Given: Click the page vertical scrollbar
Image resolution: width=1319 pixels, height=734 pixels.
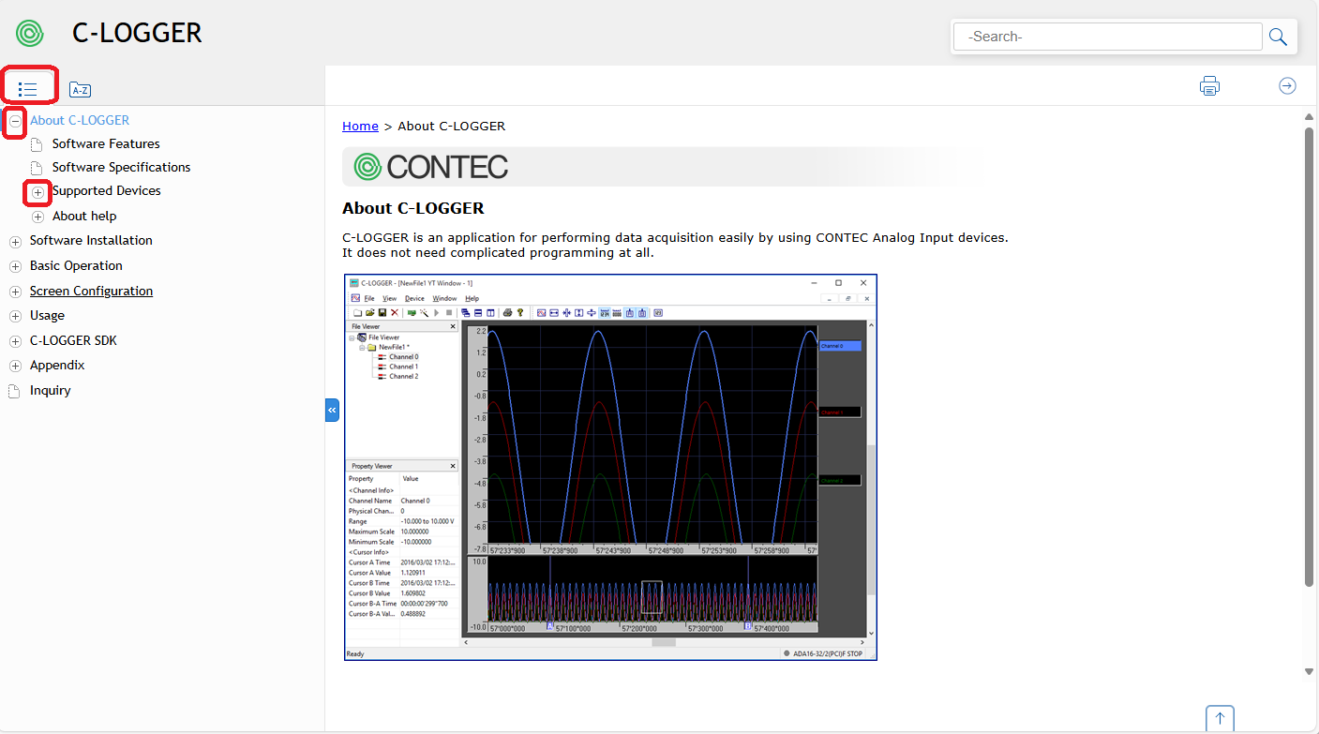Looking at the screenshot, I should point(1309,356).
